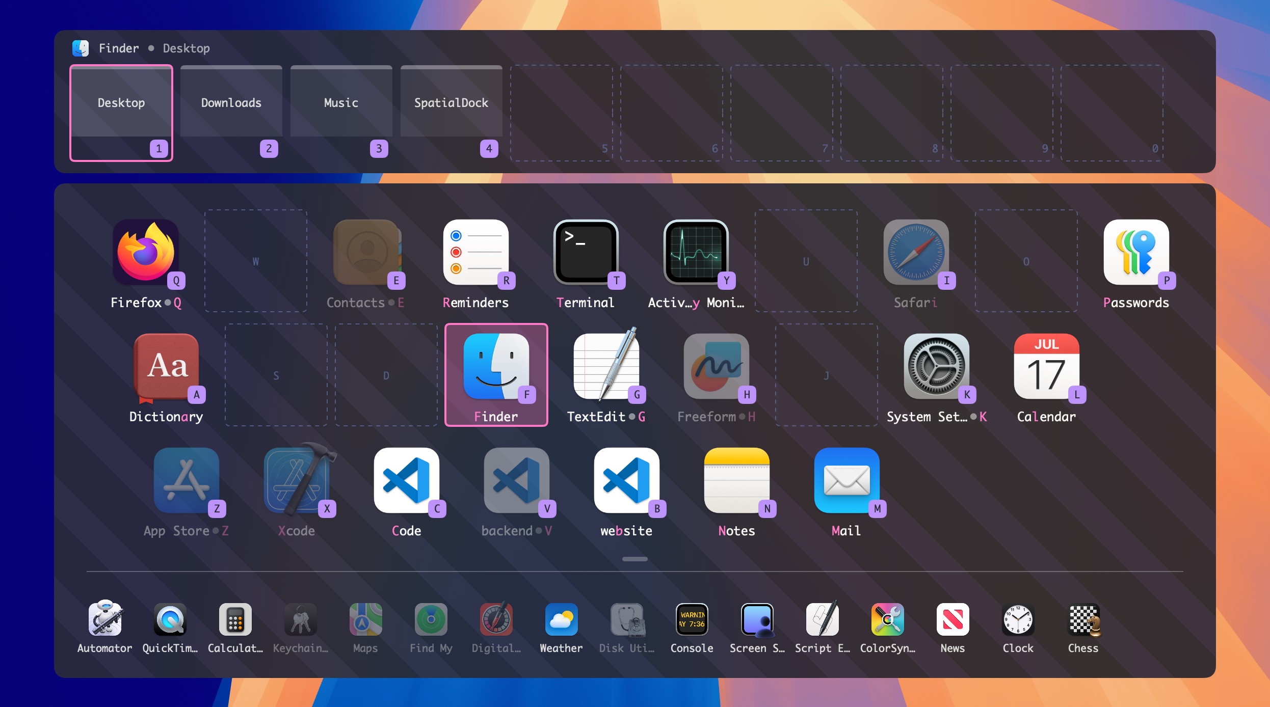
Task: Open the VS Code window labeled backend
Action: coord(517,480)
